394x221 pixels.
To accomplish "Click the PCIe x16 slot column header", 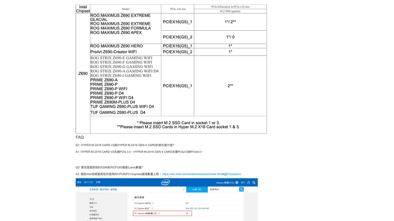I will pyautogui.click(x=178, y=9).
